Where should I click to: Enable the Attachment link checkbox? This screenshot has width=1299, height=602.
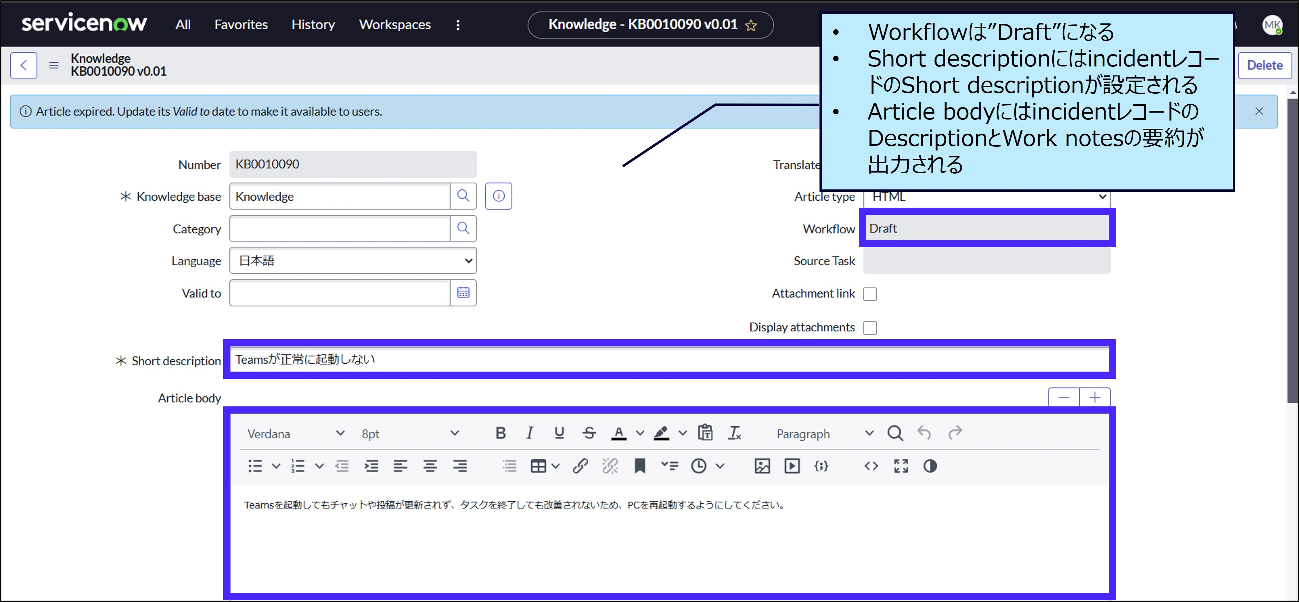pyautogui.click(x=870, y=294)
